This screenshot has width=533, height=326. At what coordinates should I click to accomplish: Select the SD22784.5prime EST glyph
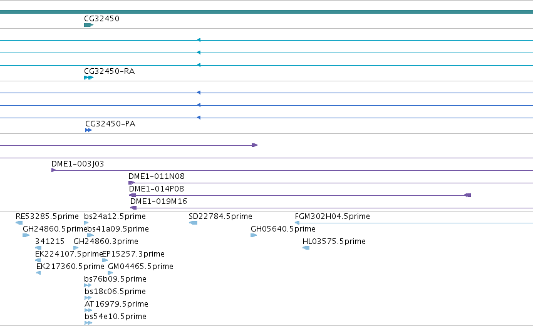point(193,223)
